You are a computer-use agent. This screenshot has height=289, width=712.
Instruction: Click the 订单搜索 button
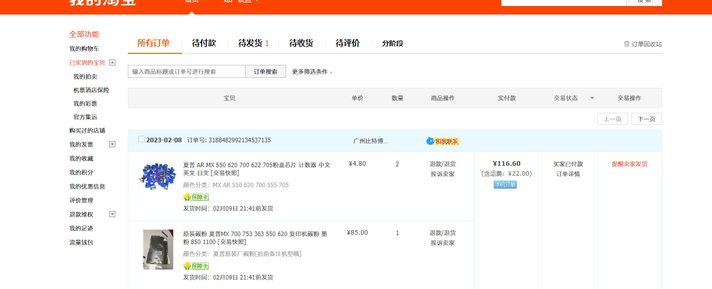click(266, 71)
